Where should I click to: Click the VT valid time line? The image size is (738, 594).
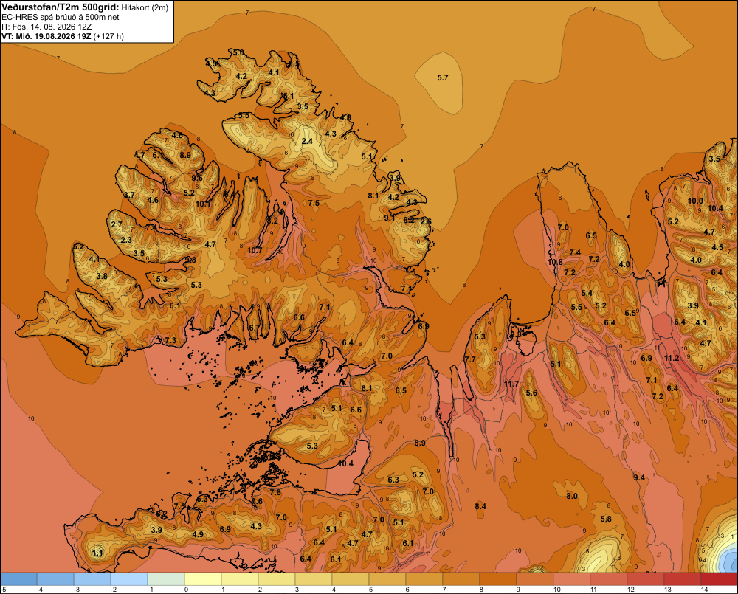pyautogui.click(x=63, y=36)
